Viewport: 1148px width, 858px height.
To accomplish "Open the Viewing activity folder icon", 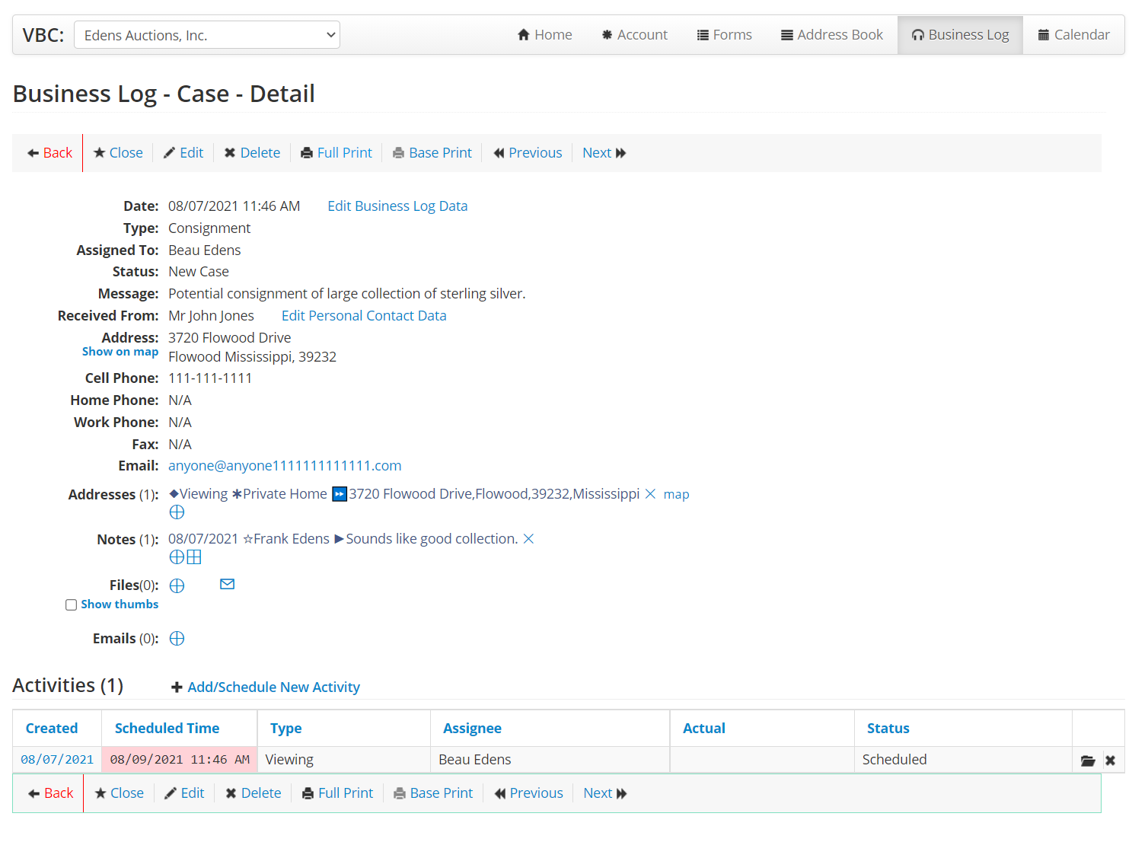I will pos(1088,761).
